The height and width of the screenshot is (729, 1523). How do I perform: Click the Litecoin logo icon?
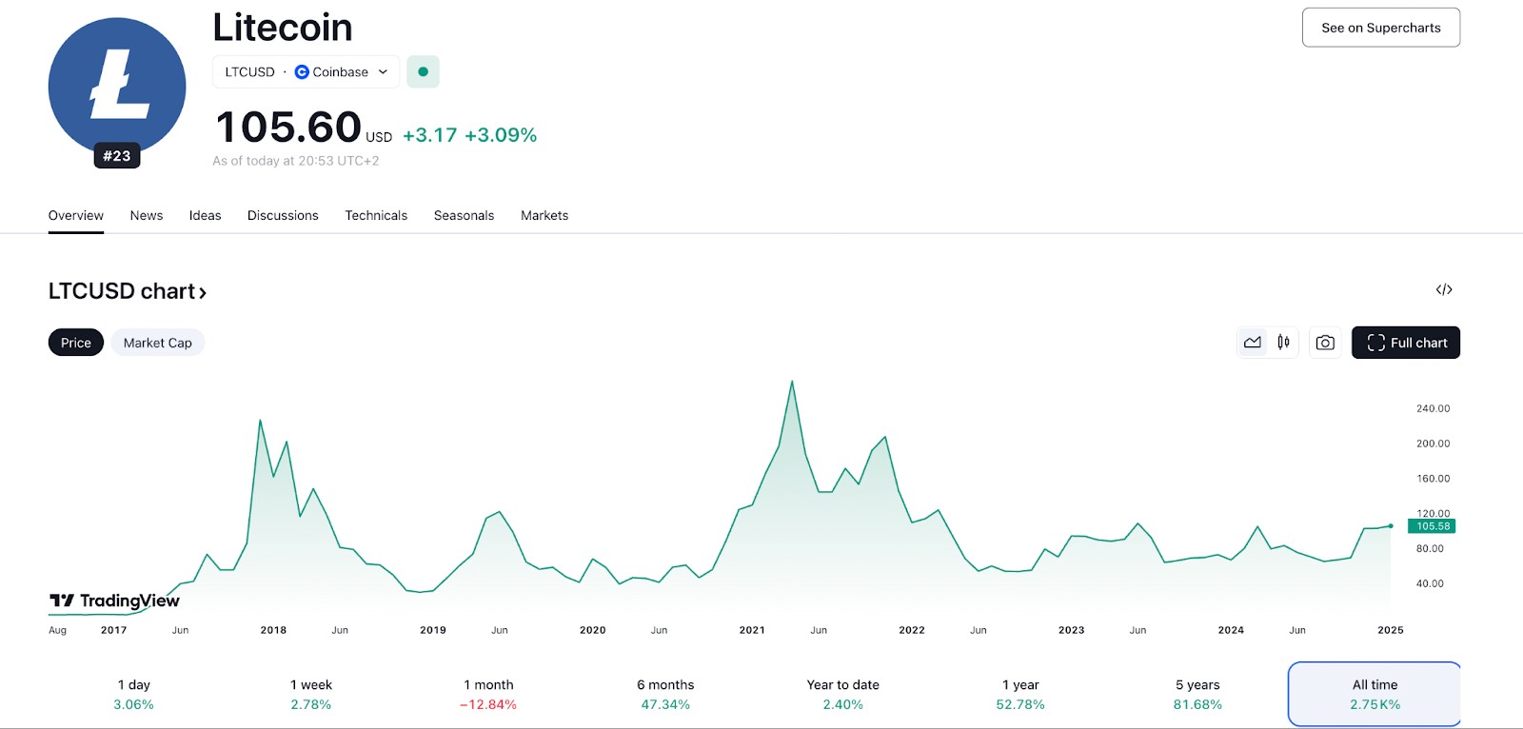pos(117,87)
